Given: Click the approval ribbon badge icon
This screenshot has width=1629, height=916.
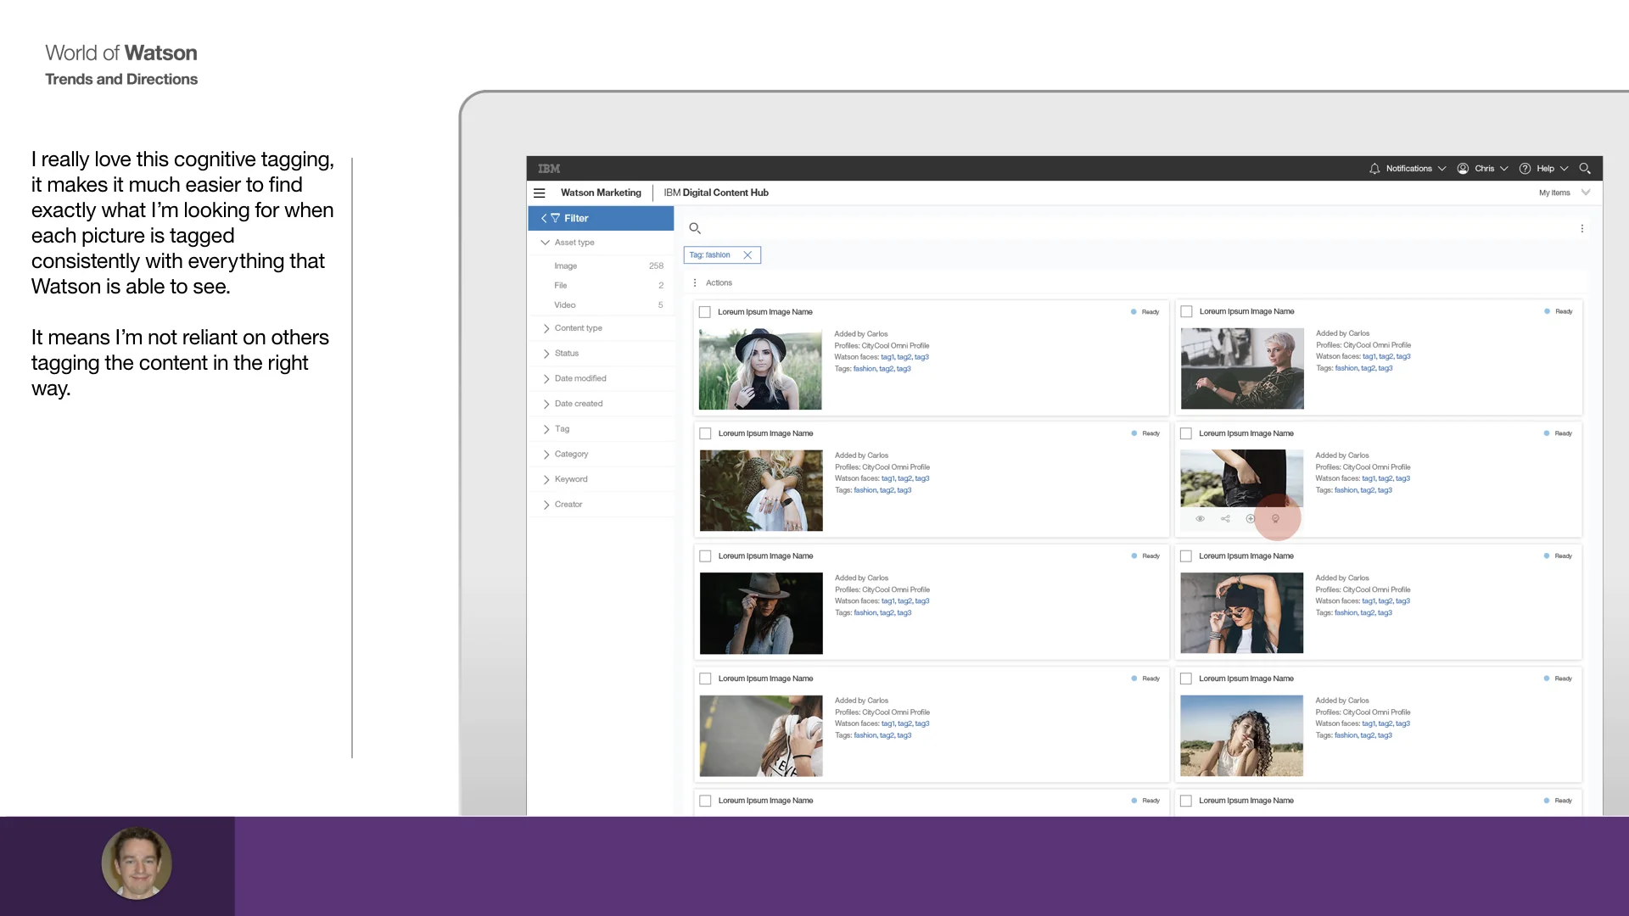Looking at the screenshot, I should click(x=1275, y=518).
